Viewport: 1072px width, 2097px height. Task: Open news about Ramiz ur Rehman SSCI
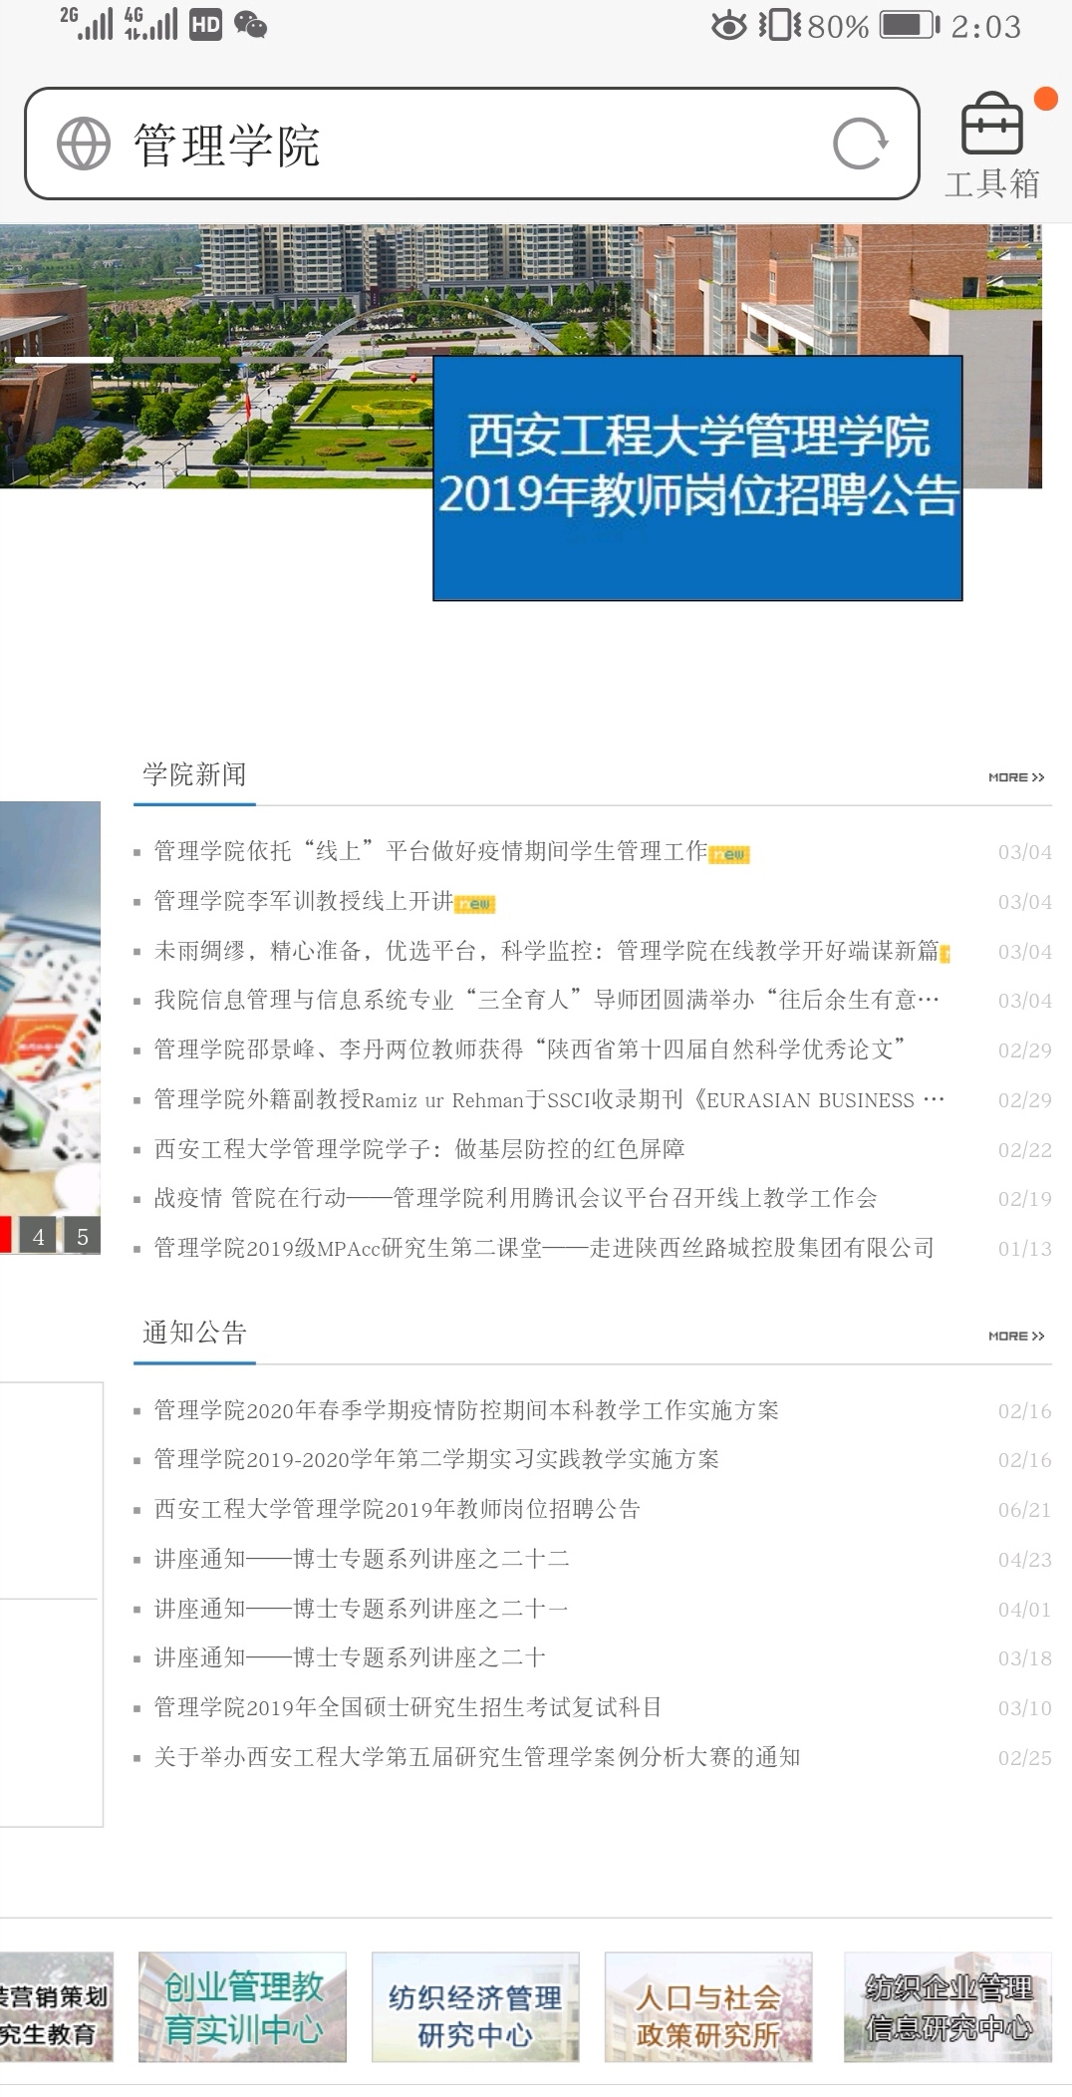[x=549, y=1099]
